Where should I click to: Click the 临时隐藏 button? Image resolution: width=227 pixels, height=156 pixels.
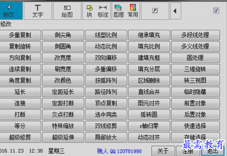click(196, 92)
